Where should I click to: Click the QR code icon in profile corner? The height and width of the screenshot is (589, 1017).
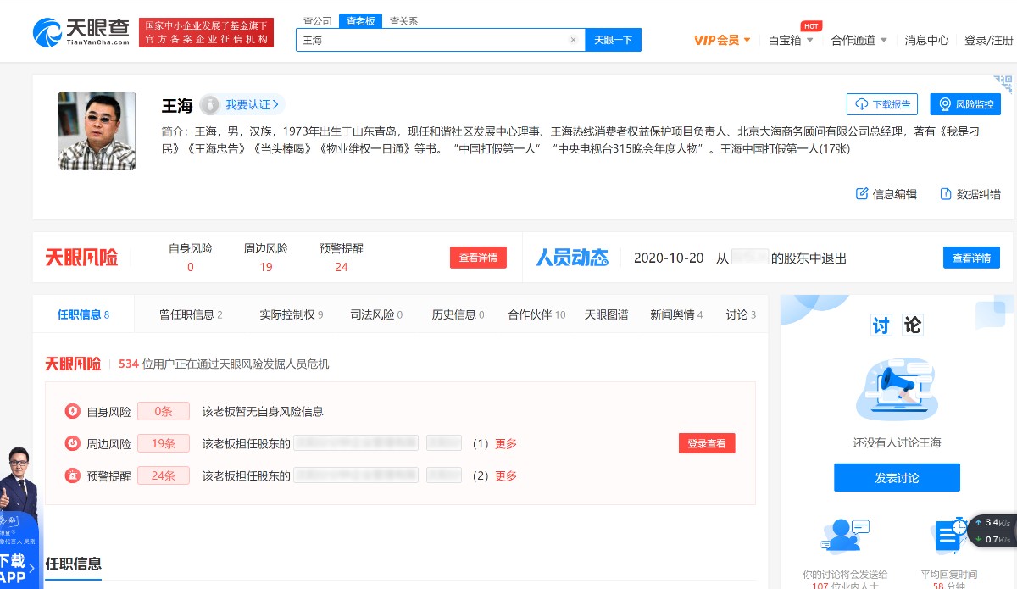(1003, 83)
